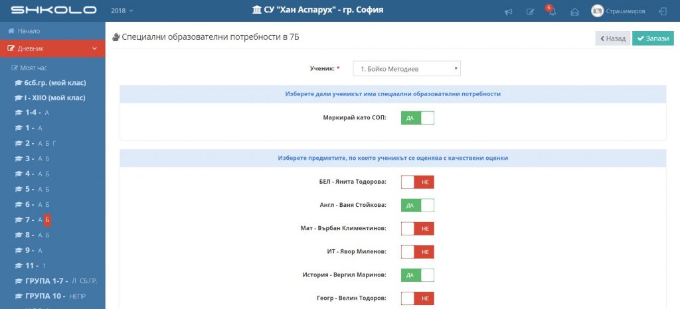
Task: Click the label 'Маркирай като СОП:'
Action: [355, 118]
